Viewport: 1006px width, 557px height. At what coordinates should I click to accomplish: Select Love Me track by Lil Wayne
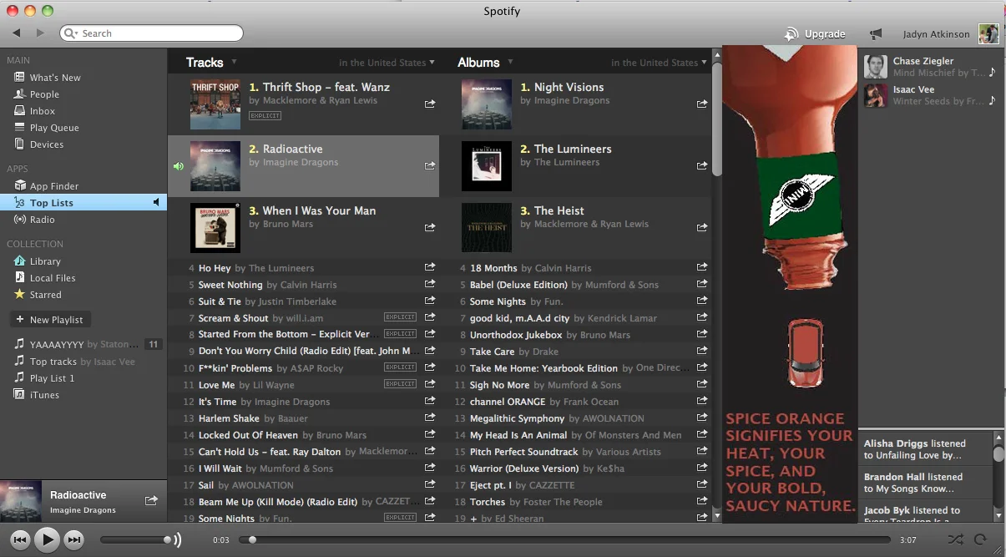pos(303,385)
